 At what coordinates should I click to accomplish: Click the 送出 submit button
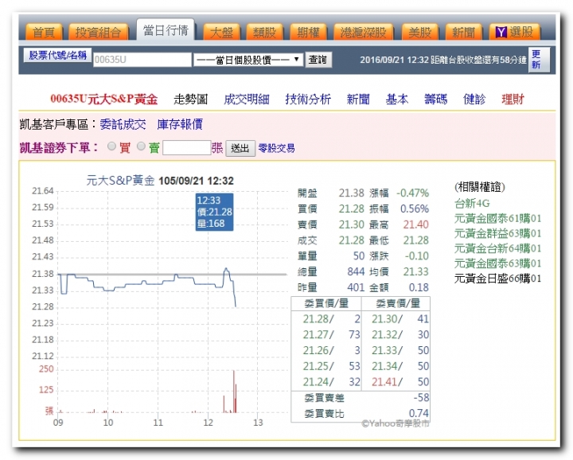click(x=242, y=148)
